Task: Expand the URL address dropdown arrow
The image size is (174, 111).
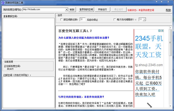Action: tap(66, 10)
